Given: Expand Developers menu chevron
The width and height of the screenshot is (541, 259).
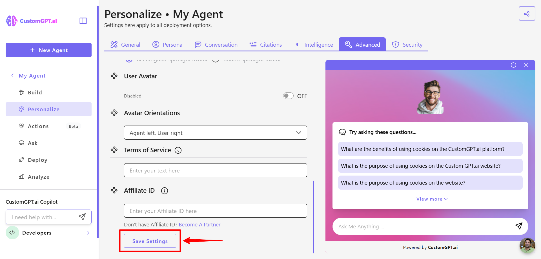Looking at the screenshot, I should click(88, 233).
